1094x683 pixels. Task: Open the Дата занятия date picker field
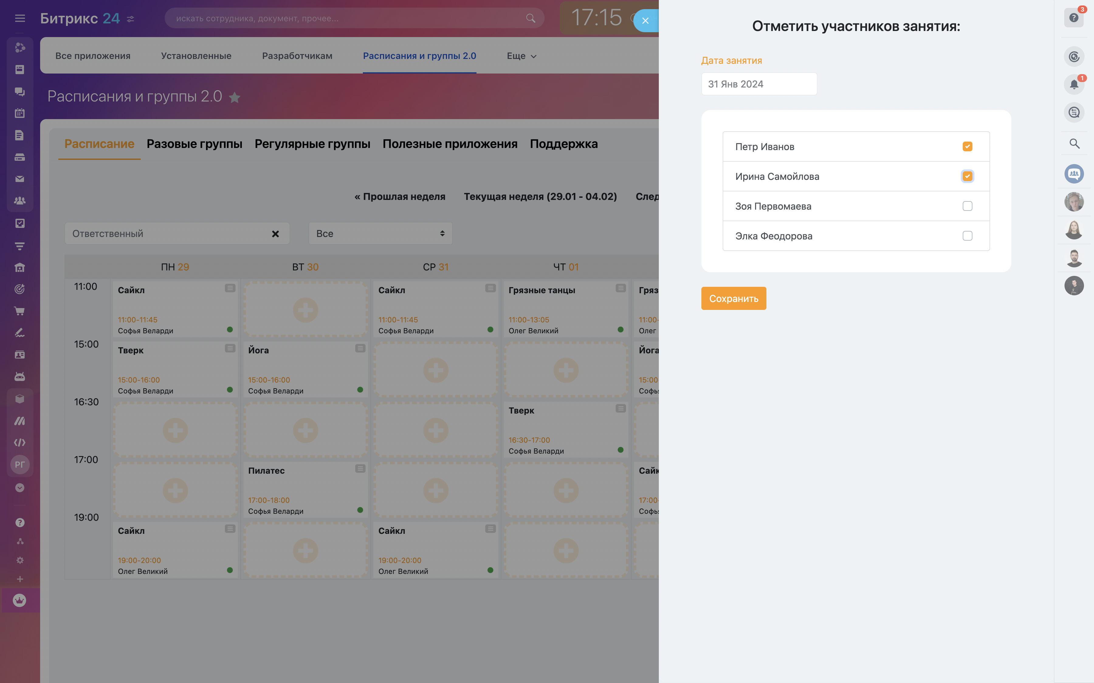(759, 84)
